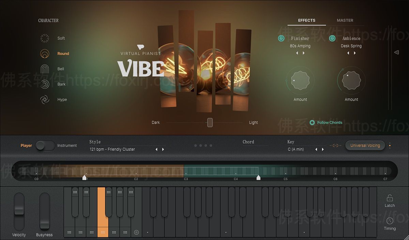Select the Soft character icon
The image size is (409, 240).
(45, 38)
